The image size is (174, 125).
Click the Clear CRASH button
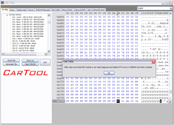[30, 64]
